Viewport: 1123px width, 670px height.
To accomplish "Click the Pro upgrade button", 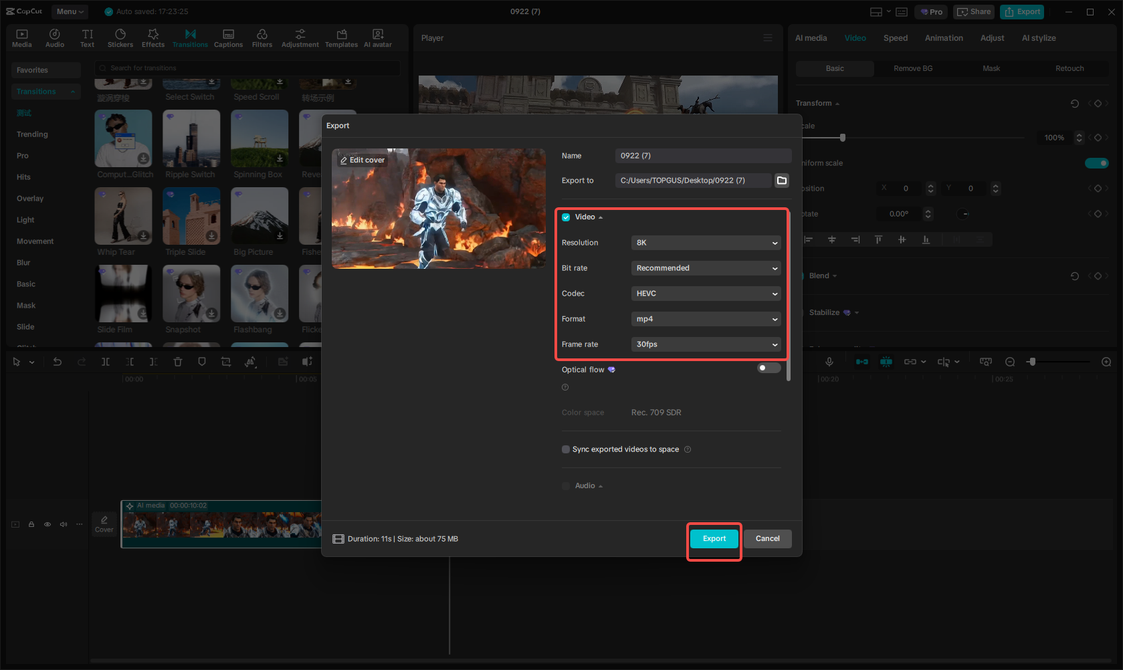I will coord(931,11).
